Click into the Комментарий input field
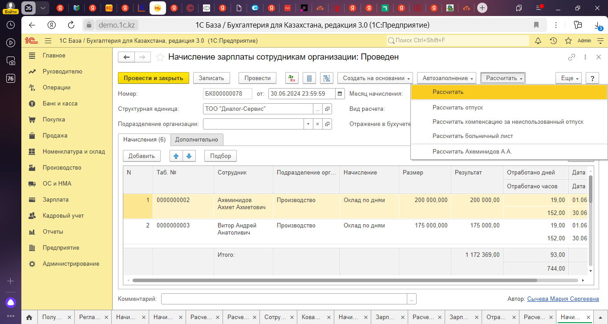Image resolution: width=608 pixels, height=324 pixels. pyautogui.click(x=284, y=299)
